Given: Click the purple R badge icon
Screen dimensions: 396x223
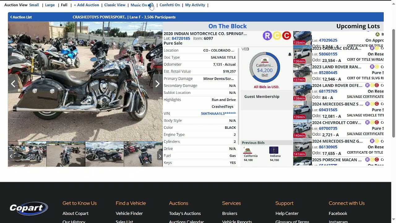Looking at the screenshot, I should (267, 36).
